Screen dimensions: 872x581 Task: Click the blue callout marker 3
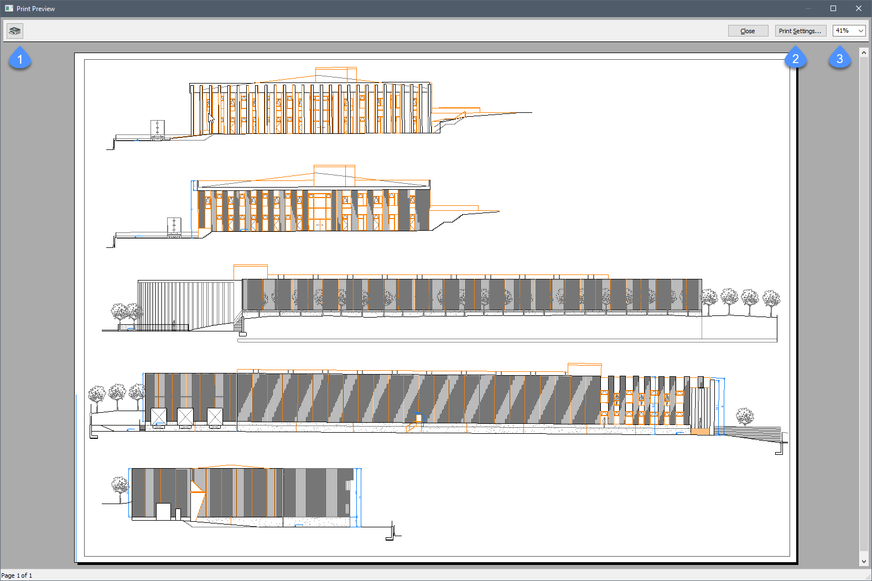click(x=839, y=59)
